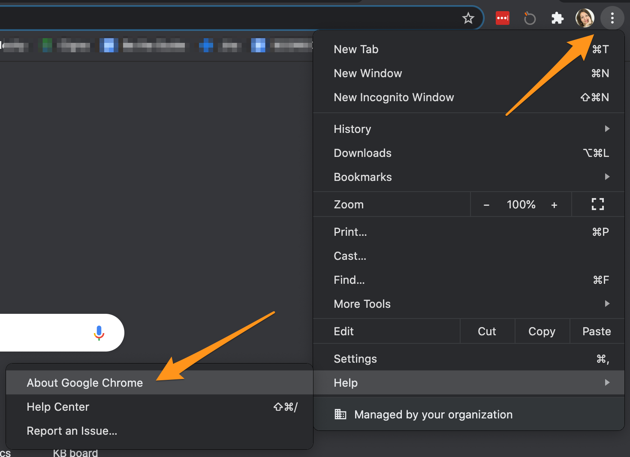Screen dimensions: 630x457
Task: Open Settings from the menu
Action: 355,359
